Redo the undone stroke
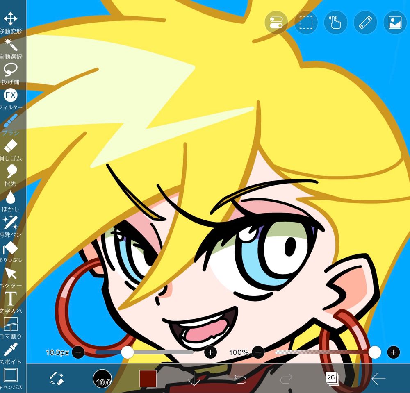Image resolution: width=410 pixels, height=393 pixels. [x=286, y=379]
